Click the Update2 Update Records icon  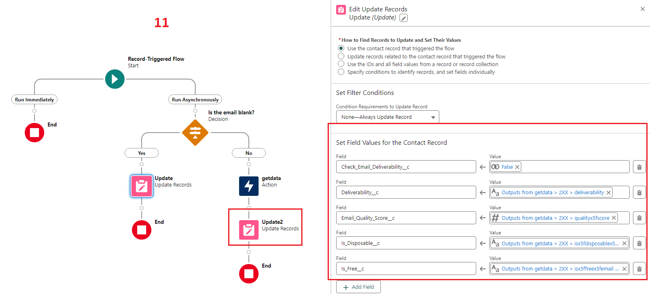click(x=249, y=230)
